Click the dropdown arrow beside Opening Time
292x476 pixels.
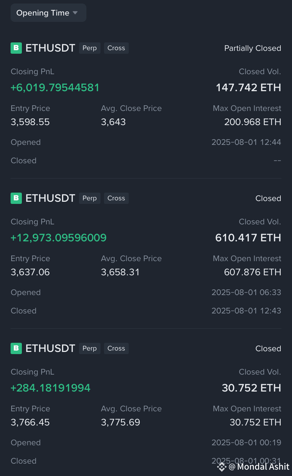coord(75,13)
